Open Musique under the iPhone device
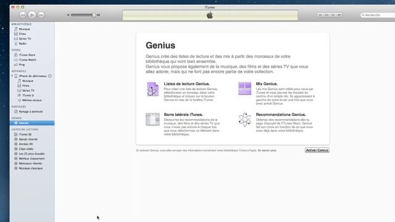The image size is (395, 222). point(28,81)
